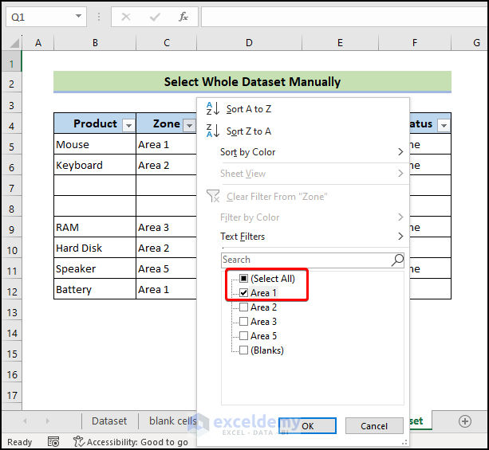Screen dimensions: 489x450
Task: Select column C header
Action: [x=167, y=43]
